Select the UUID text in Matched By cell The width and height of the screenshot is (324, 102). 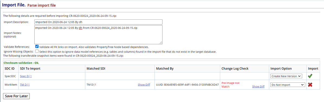pos(187,85)
